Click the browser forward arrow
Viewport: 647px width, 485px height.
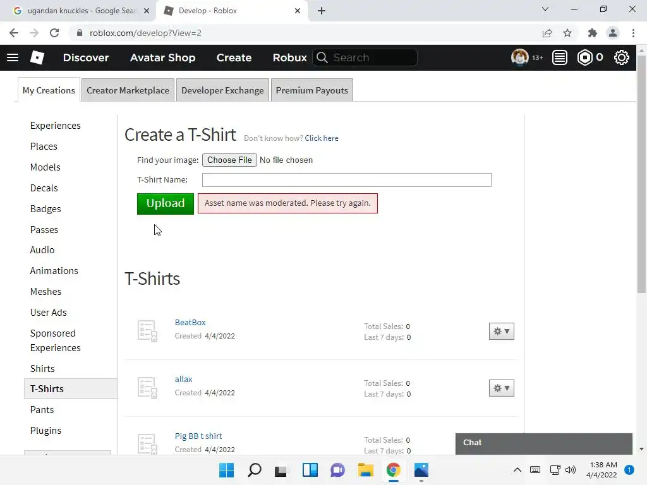coord(34,33)
